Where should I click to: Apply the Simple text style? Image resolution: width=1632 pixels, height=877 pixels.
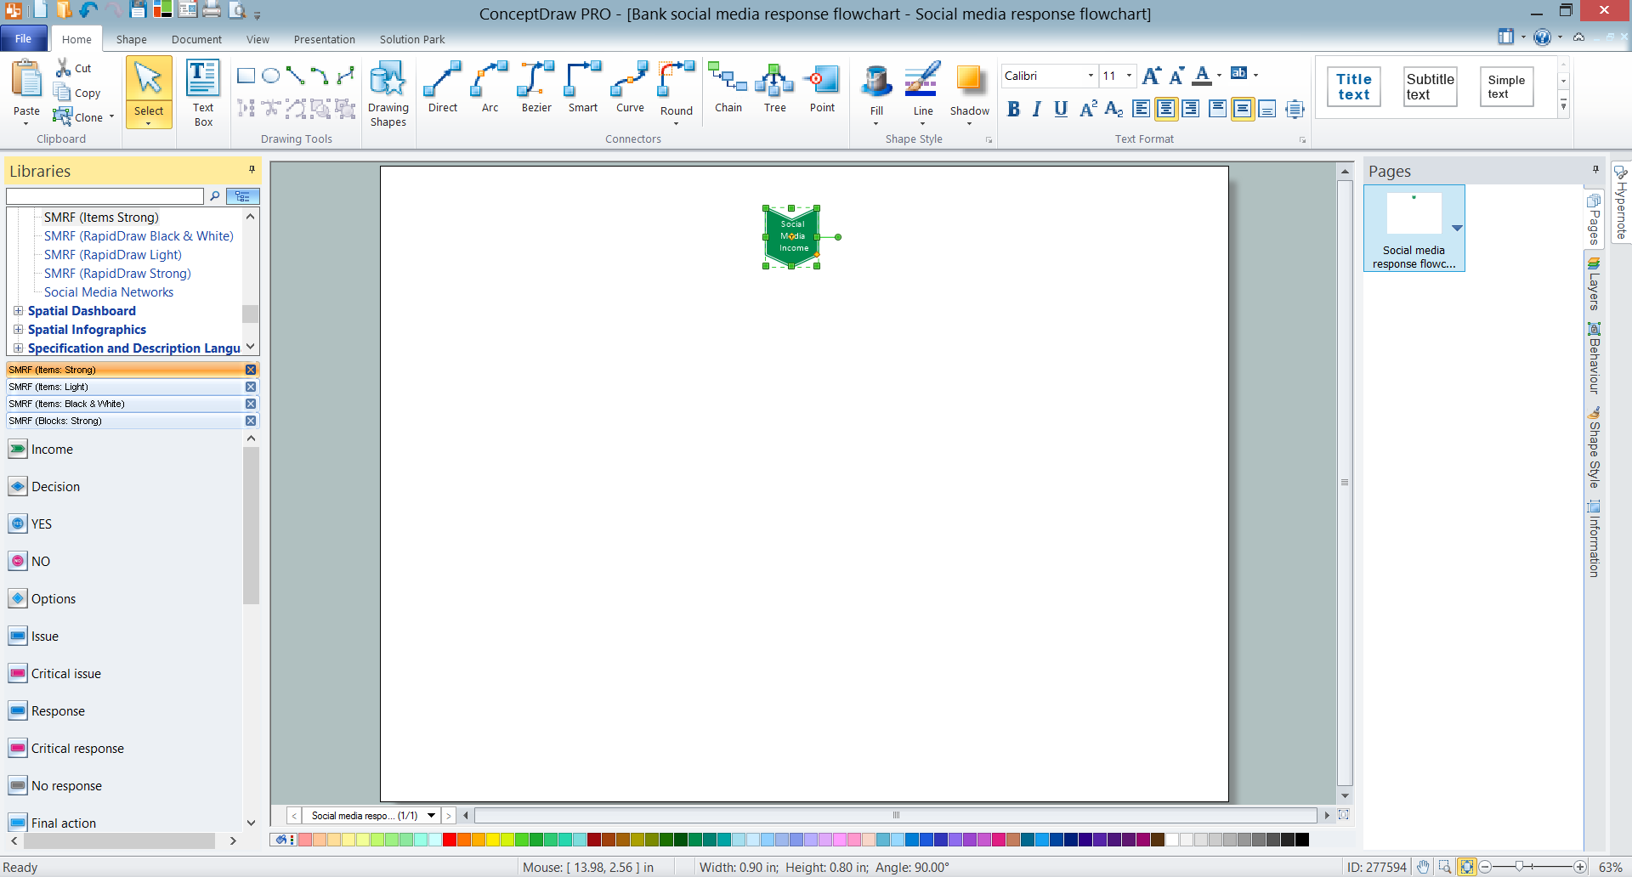pyautogui.click(x=1507, y=87)
